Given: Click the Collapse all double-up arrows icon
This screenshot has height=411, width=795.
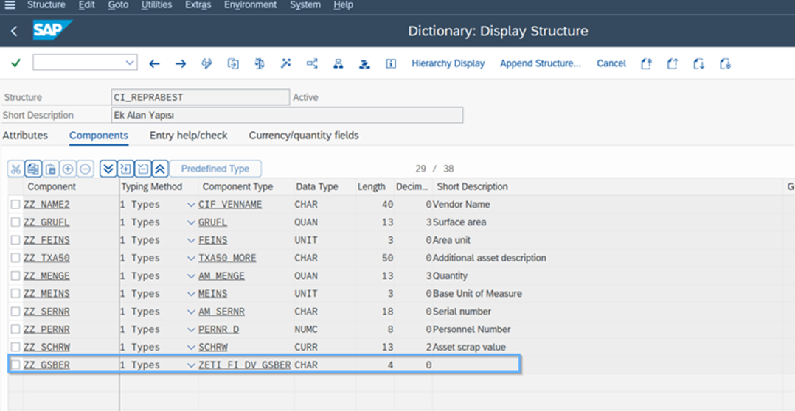Looking at the screenshot, I should [160, 169].
